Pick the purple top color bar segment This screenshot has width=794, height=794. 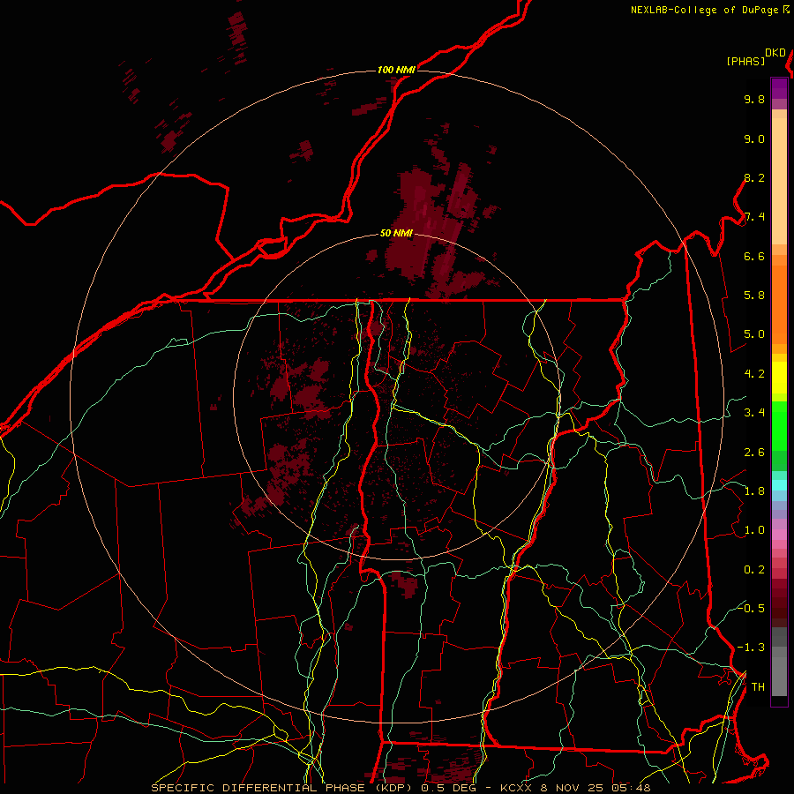(779, 88)
